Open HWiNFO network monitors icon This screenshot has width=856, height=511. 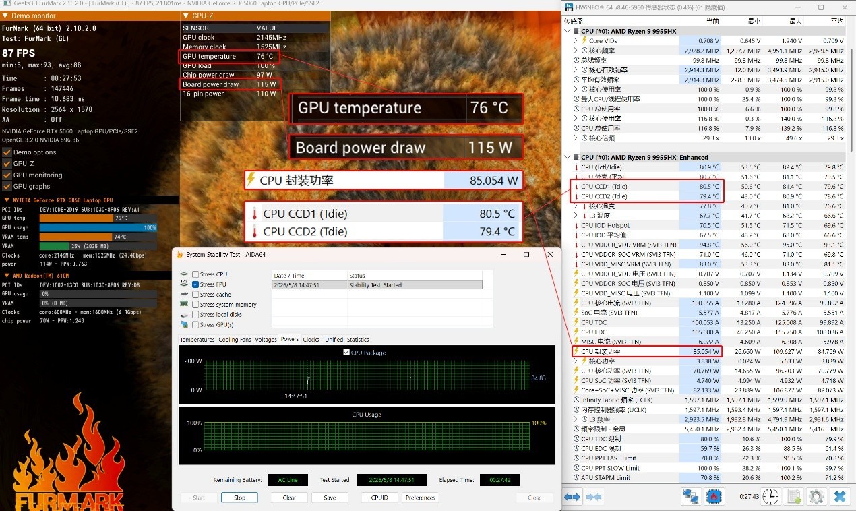[x=691, y=497]
